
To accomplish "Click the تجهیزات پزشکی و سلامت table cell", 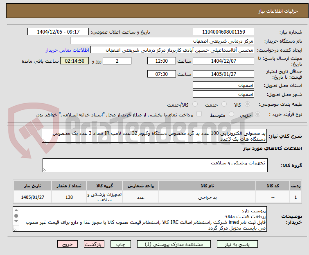I will point(104,197).
